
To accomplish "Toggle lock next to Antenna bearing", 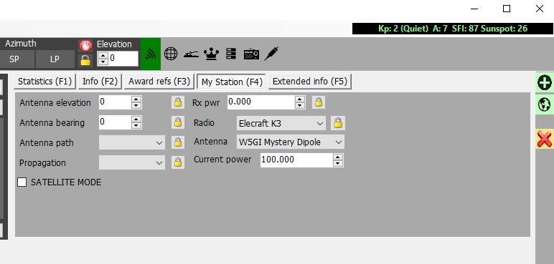I will 178,122.
